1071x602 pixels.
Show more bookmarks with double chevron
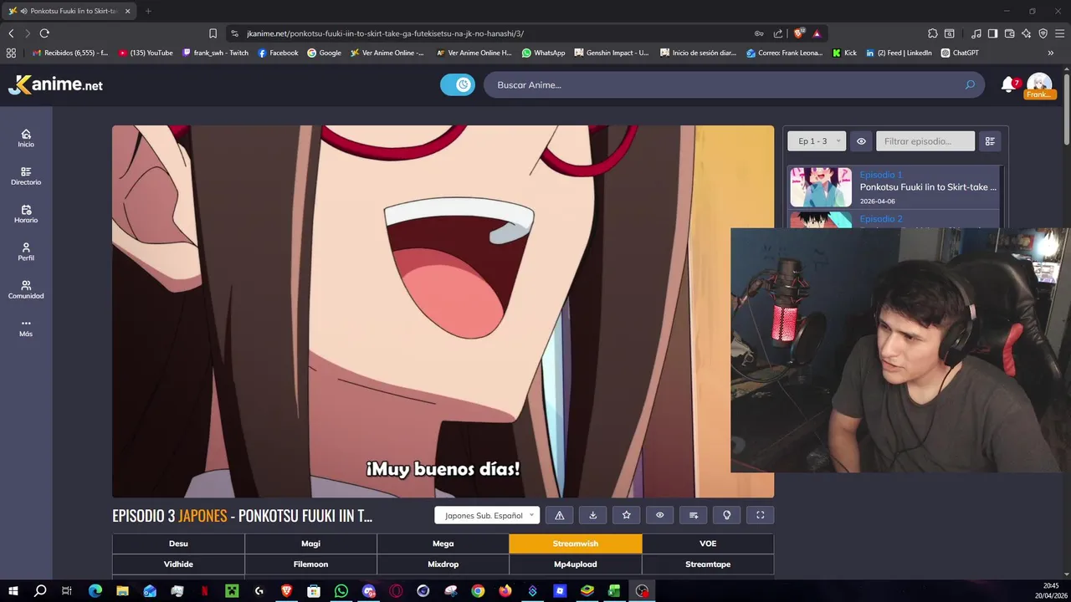click(1050, 53)
